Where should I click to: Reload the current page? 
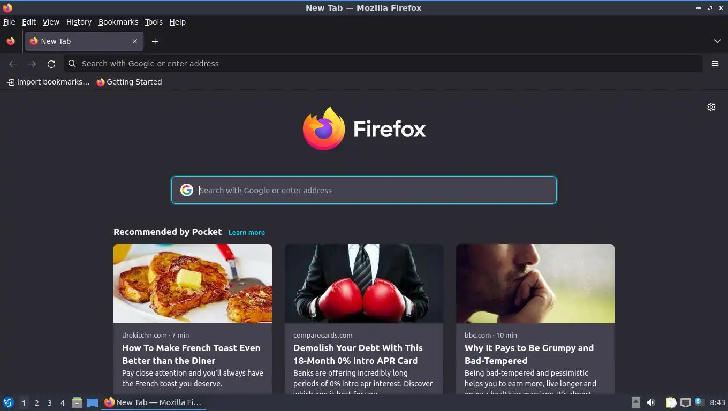tap(51, 64)
